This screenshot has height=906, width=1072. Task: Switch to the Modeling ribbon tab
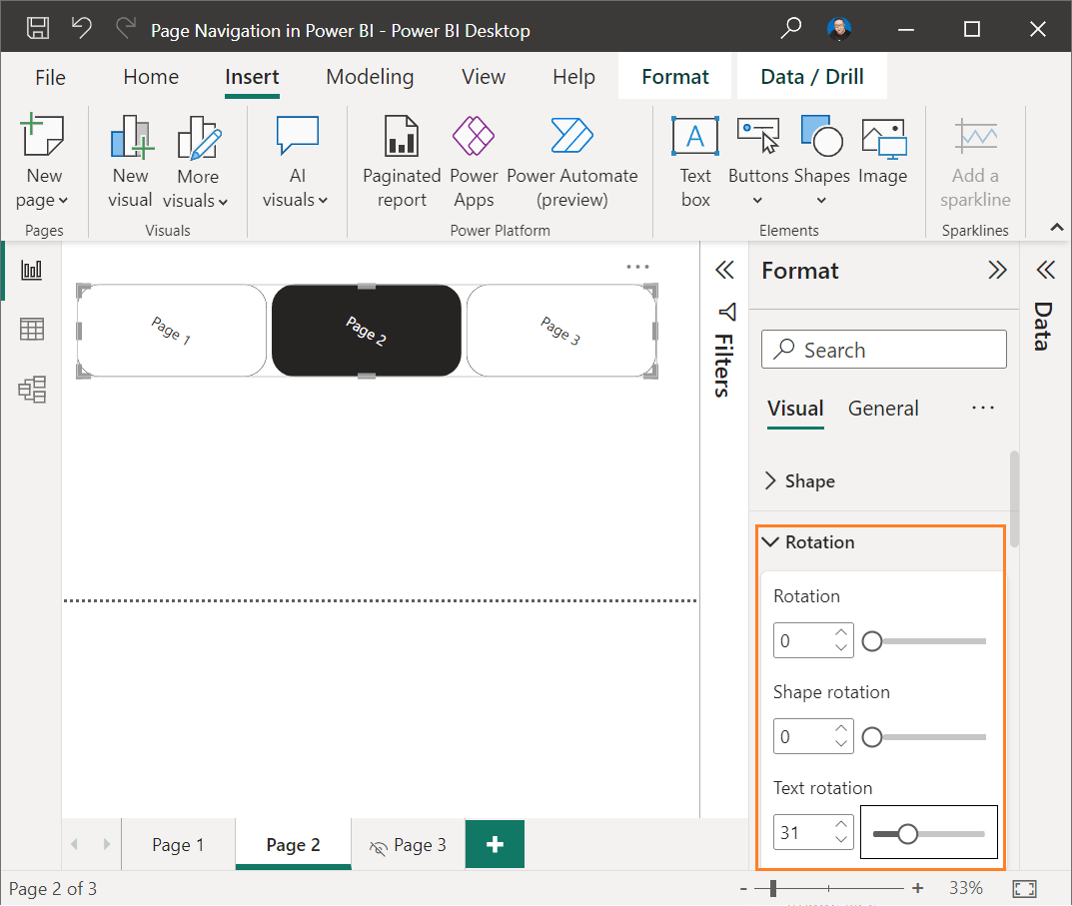click(x=370, y=76)
